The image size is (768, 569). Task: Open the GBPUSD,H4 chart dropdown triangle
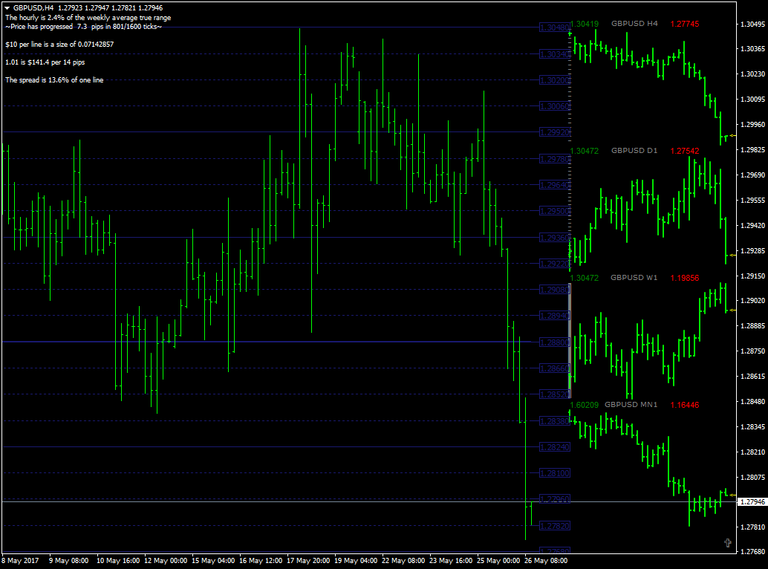[x=7, y=8]
